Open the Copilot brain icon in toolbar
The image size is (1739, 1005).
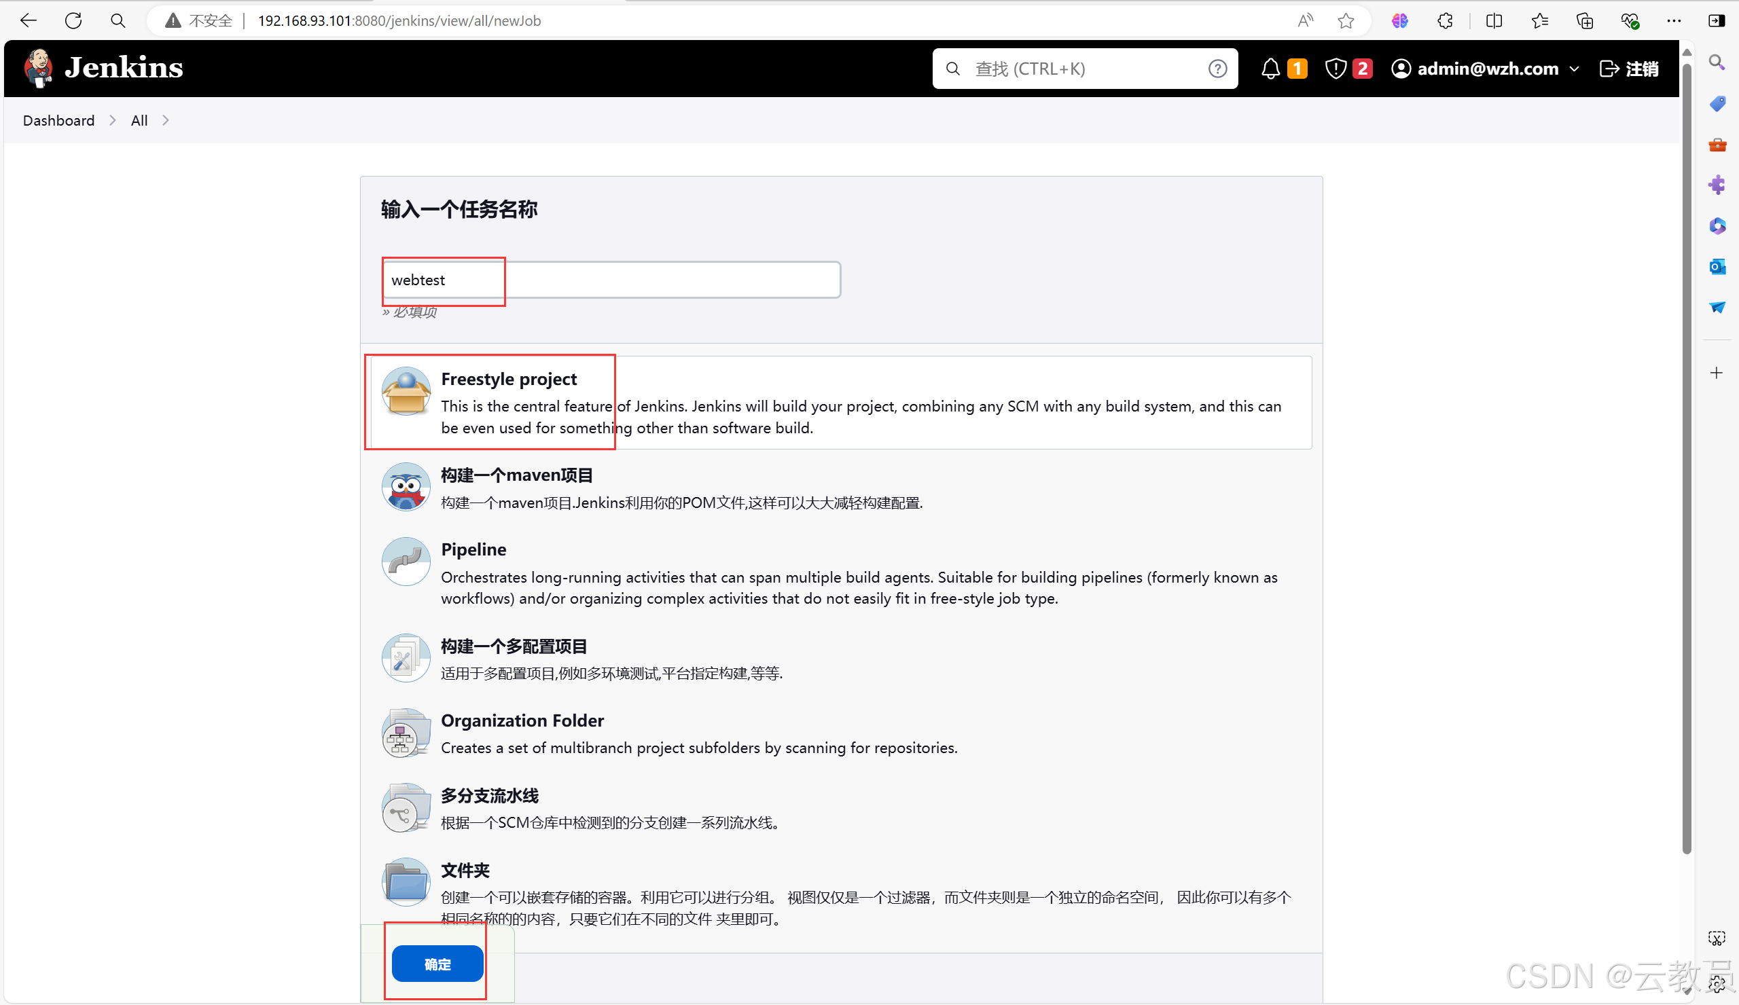coord(1399,20)
